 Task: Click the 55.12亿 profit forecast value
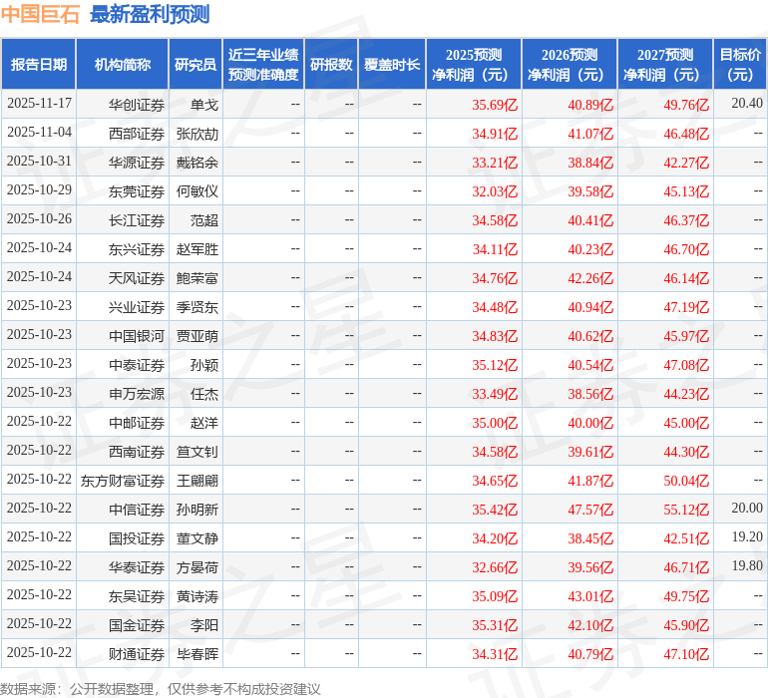click(x=686, y=510)
